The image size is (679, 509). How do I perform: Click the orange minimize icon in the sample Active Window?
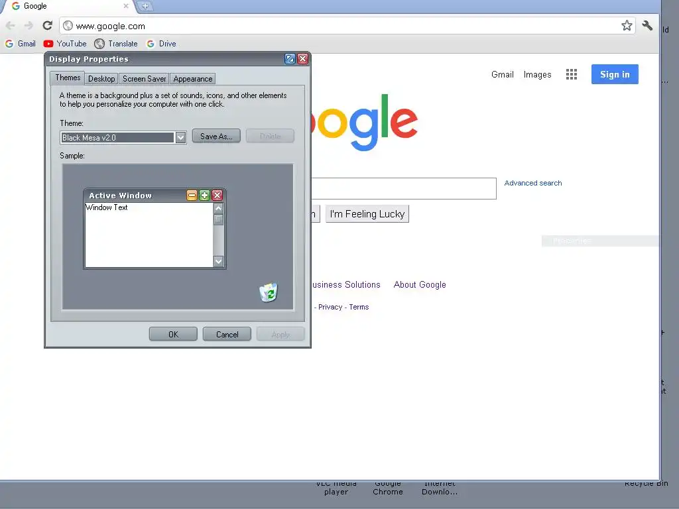point(192,196)
